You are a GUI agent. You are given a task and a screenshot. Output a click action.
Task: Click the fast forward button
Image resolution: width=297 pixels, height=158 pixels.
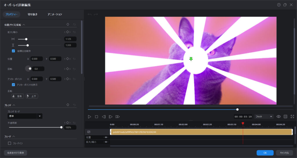pyautogui.click(x=117, y=116)
